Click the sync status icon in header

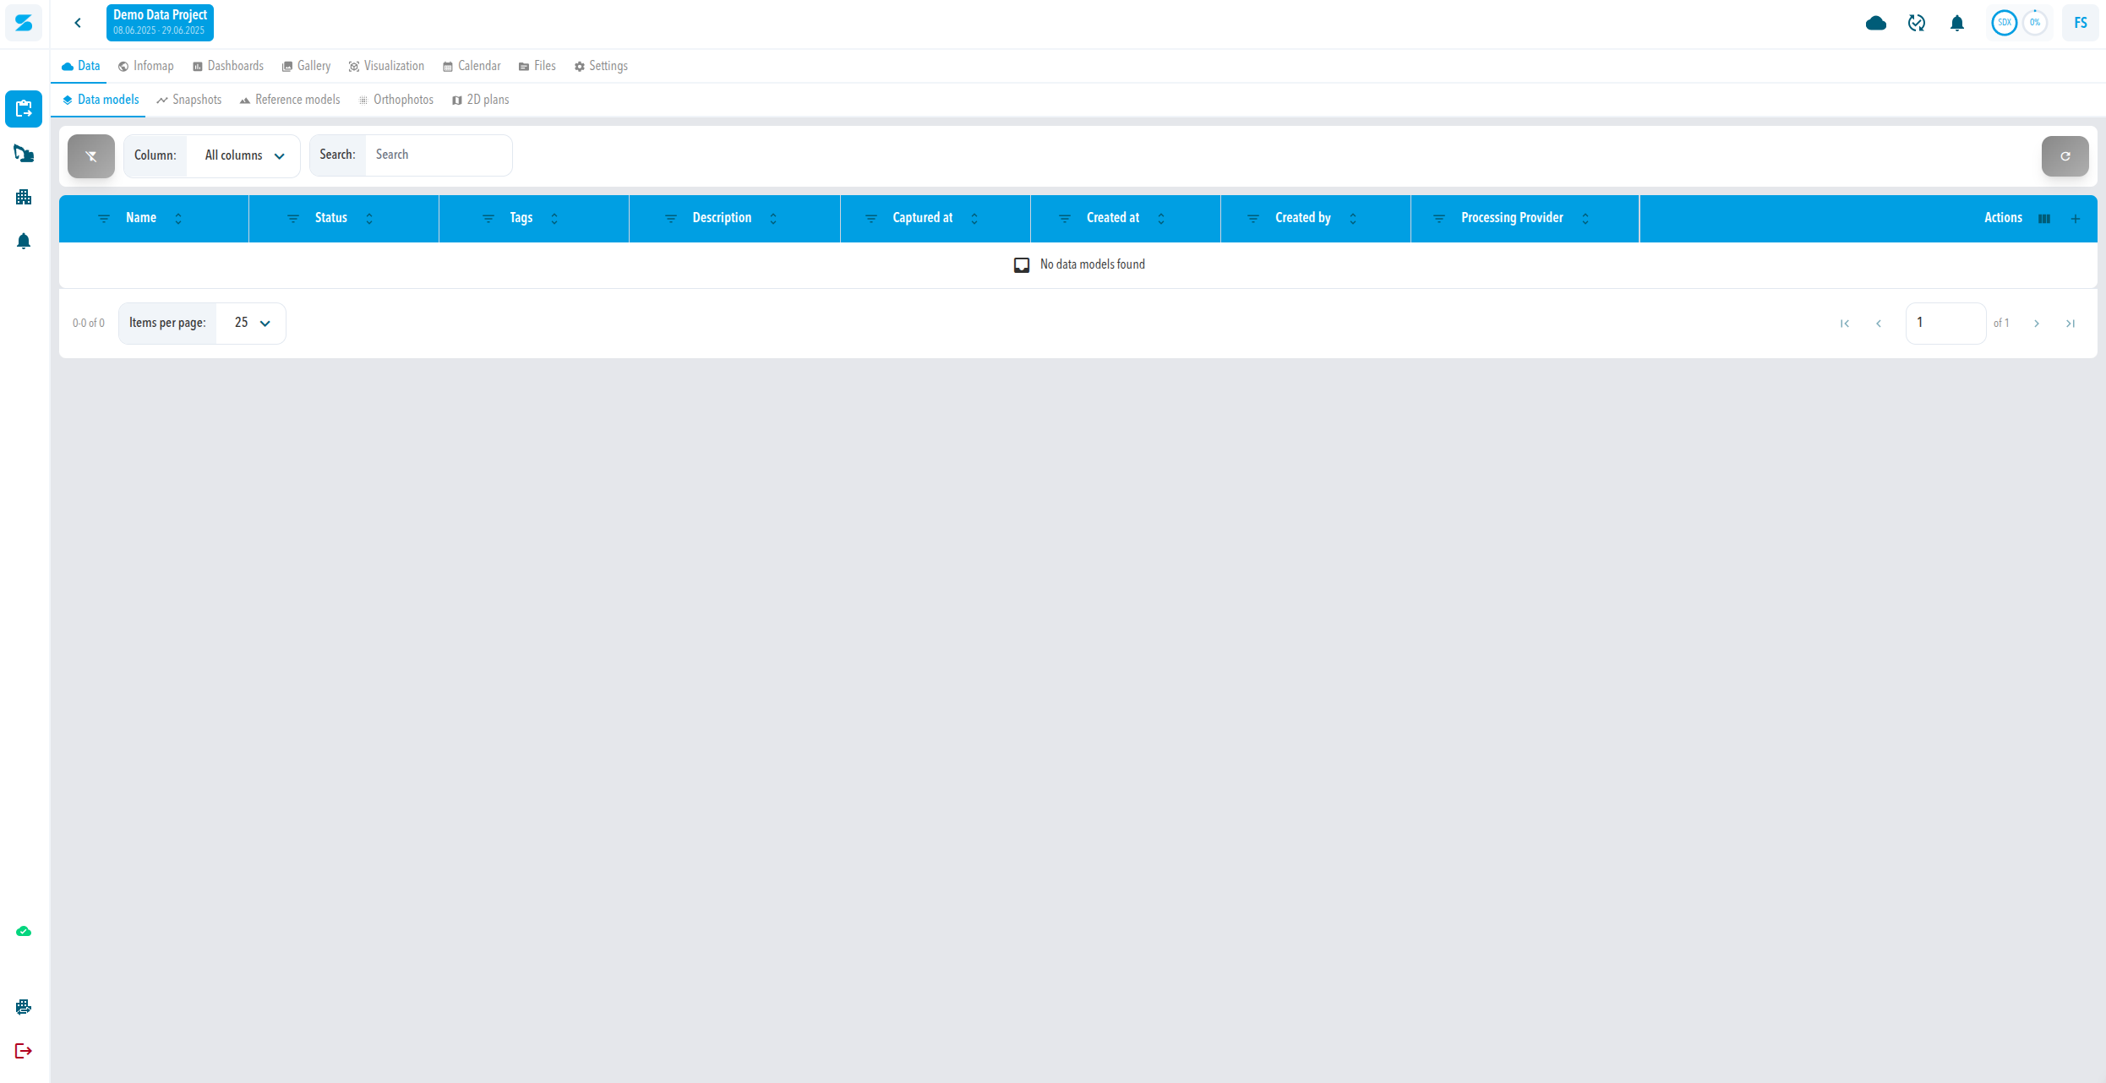pyautogui.click(x=1917, y=23)
